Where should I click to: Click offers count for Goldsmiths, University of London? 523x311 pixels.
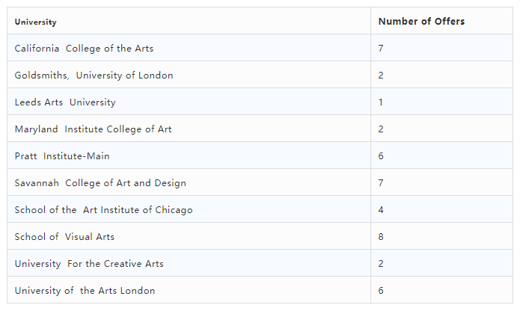381,76
